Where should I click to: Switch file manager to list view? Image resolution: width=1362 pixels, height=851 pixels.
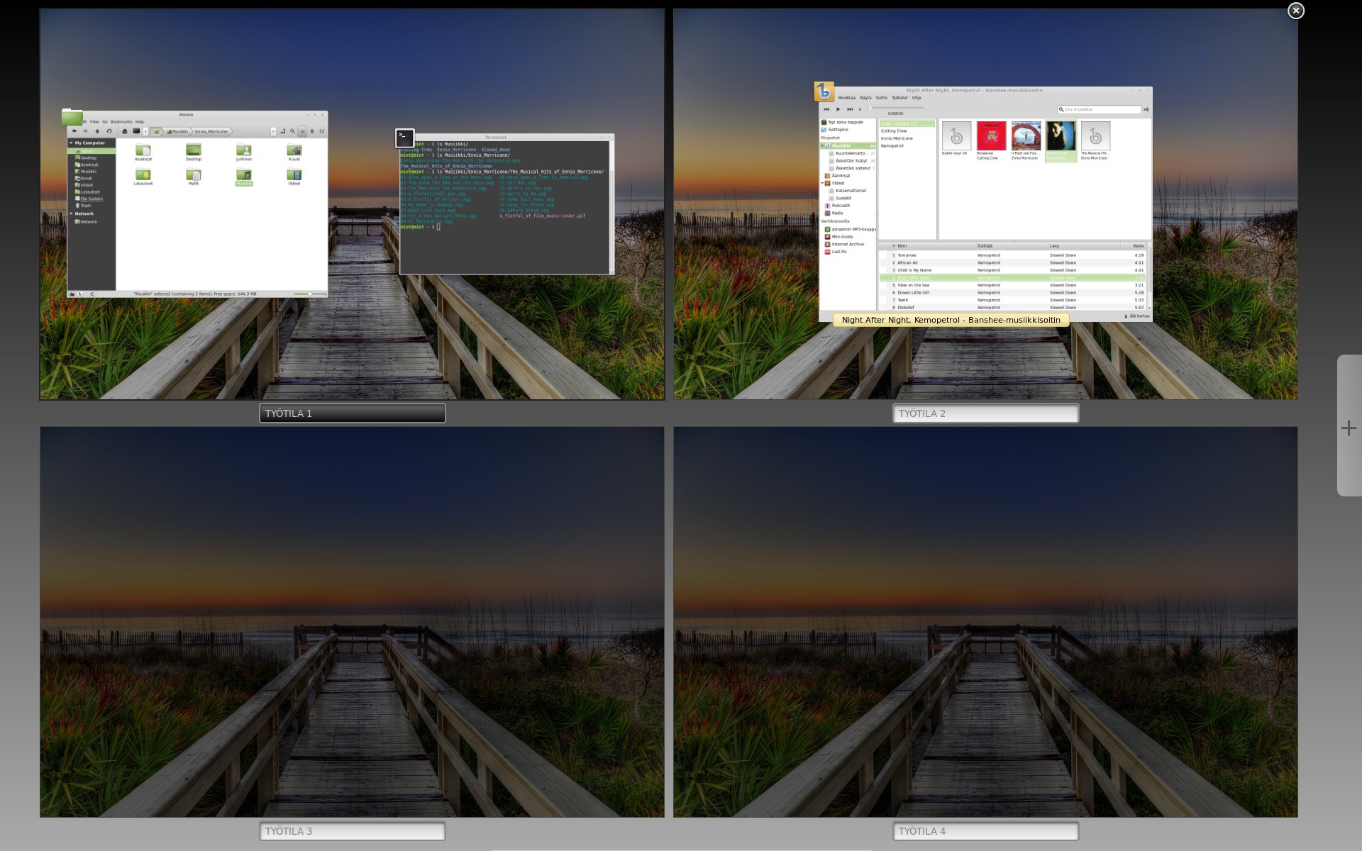[312, 131]
